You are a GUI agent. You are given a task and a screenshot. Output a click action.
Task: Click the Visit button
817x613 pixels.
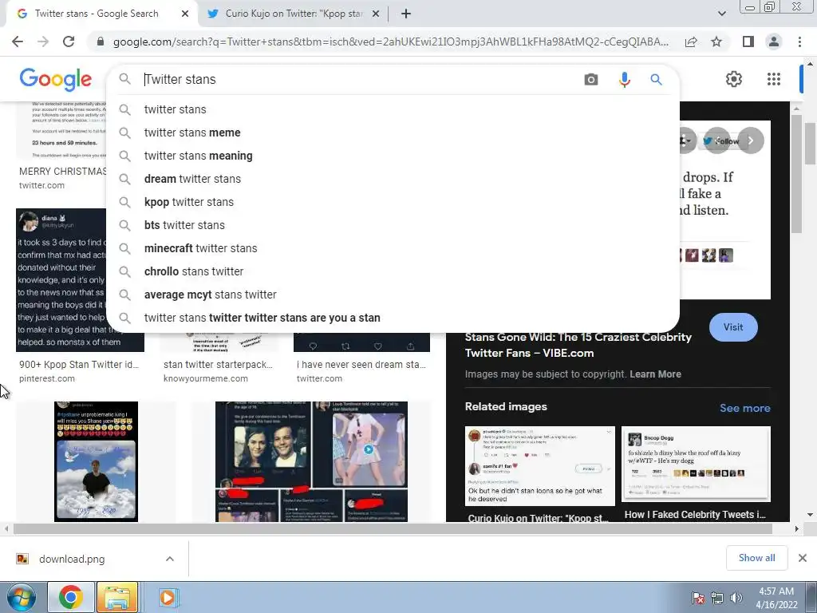point(733,327)
